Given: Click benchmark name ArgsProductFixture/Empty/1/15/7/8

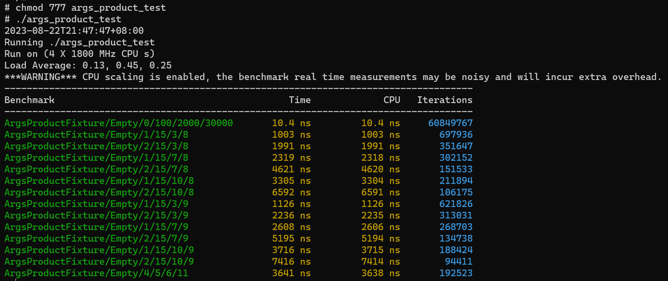Looking at the screenshot, I should tap(96, 158).
